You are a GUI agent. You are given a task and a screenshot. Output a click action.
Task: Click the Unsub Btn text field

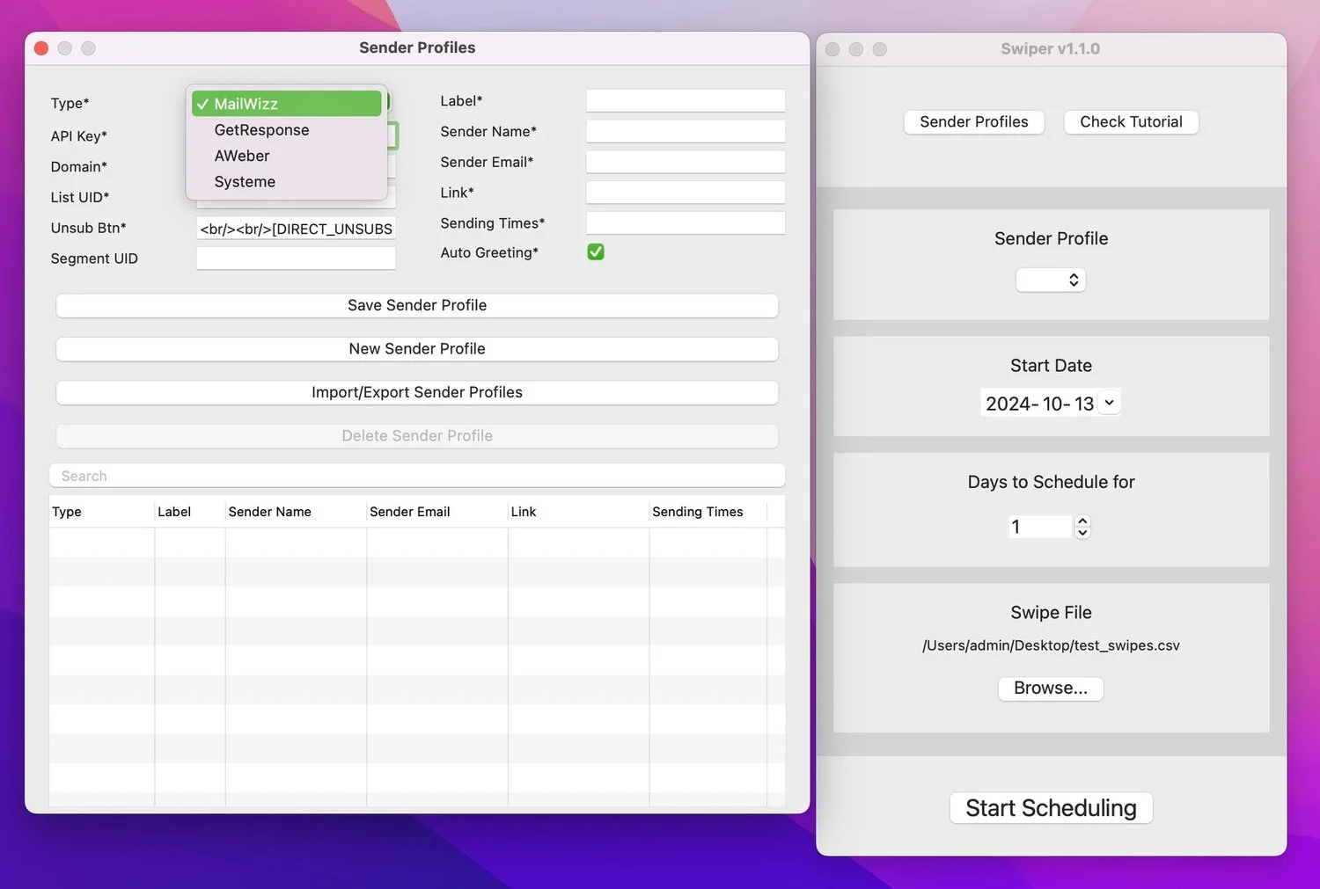pos(296,229)
